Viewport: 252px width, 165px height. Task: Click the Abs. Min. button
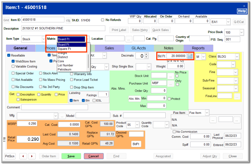[134, 98]
